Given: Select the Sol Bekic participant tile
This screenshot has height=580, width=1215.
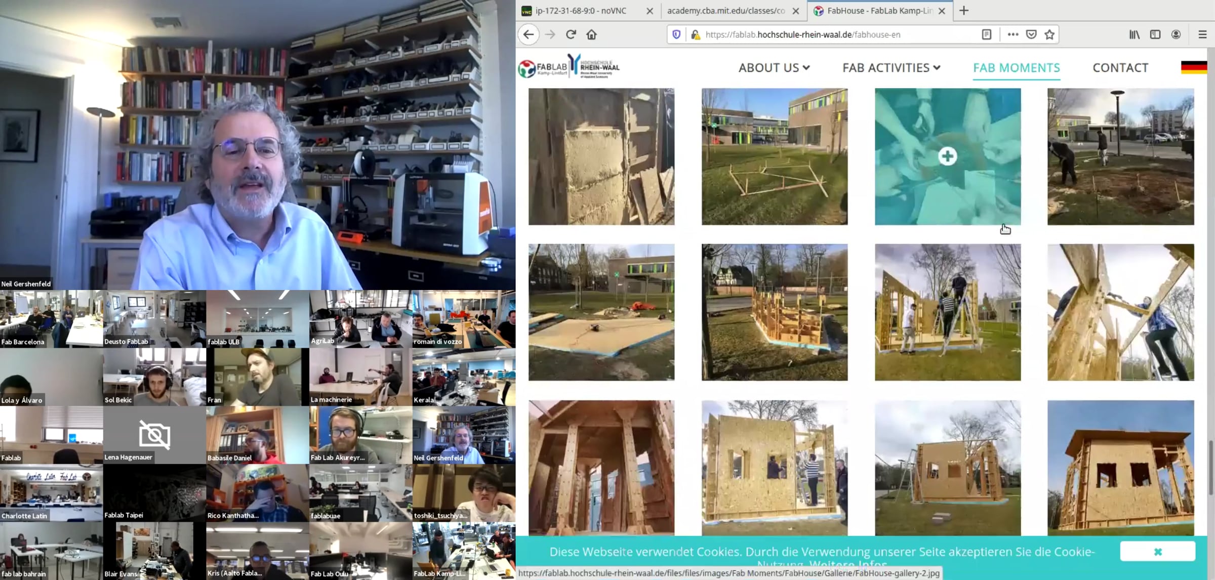Looking at the screenshot, I should (154, 377).
